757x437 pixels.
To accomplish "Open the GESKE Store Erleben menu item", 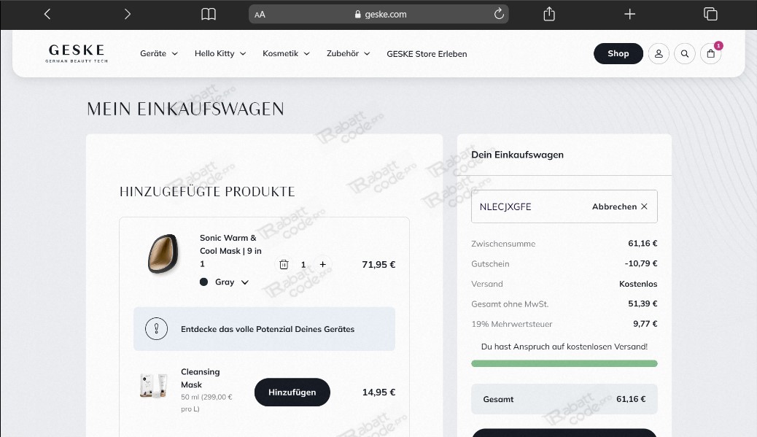I will point(427,53).
